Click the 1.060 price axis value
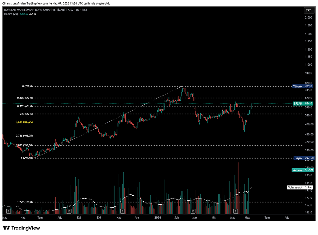Image resolution: width=318 pixels, height=235 pixels. pyautogui.click(x=308, y=65)
